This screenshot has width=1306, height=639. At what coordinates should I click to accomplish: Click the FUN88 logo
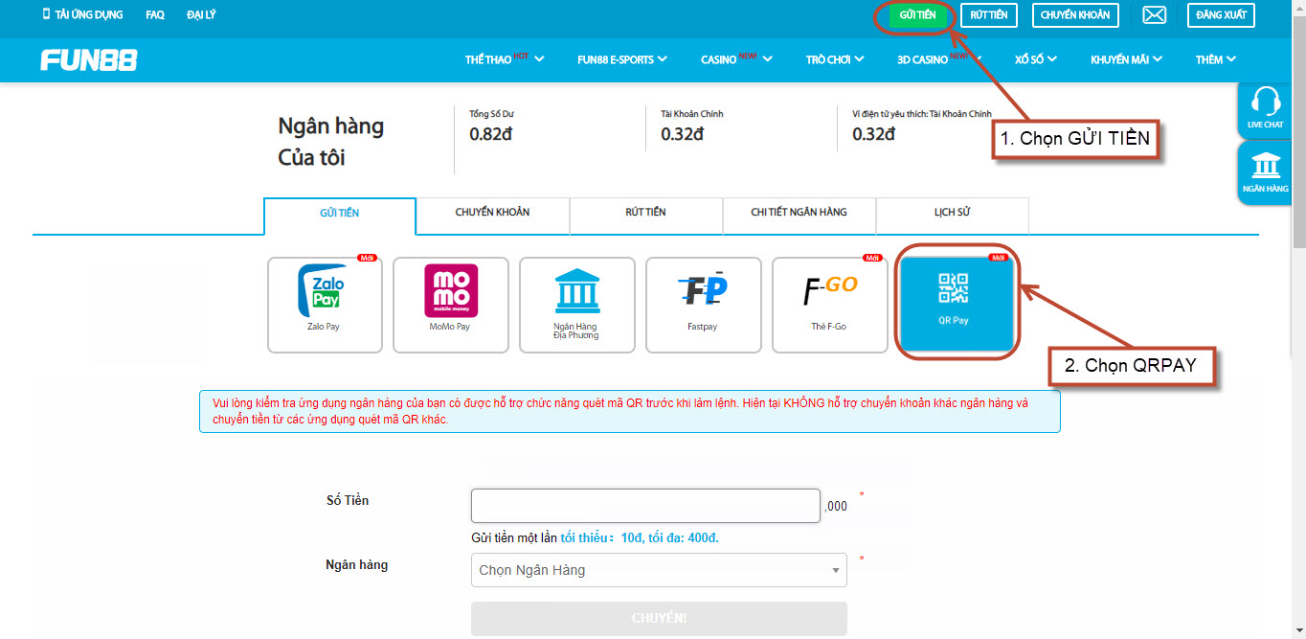[89, 60]
